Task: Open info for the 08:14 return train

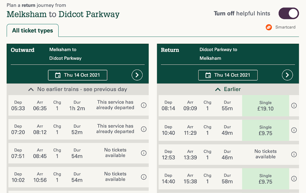Action: pyautogui.click(x=294, y=106)
